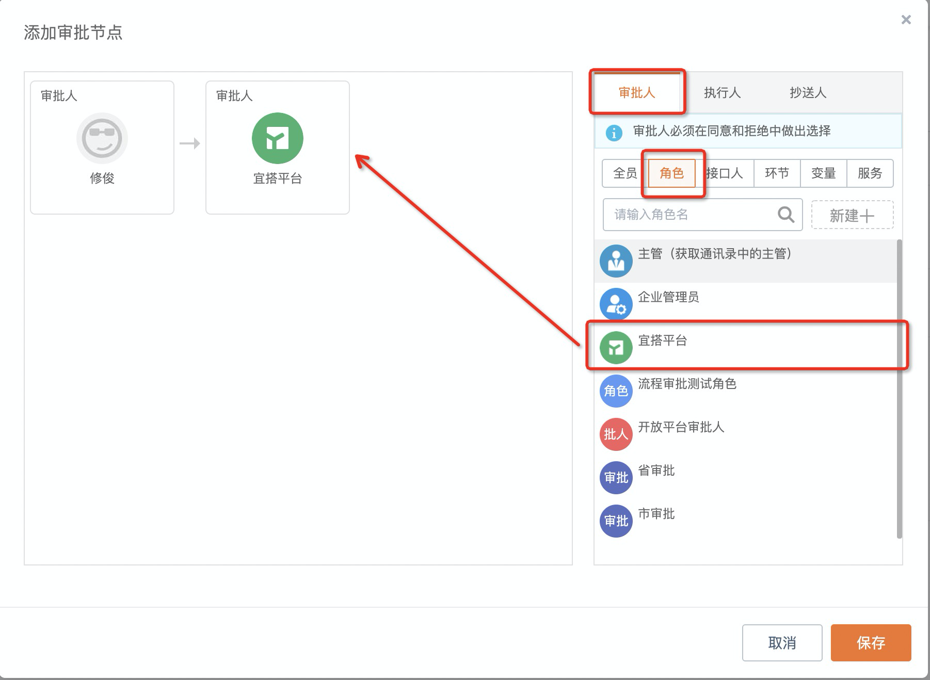Viewport: 930px width, 680px height.
Task: Click the 修俊 smiley avatar icon
Action: [102, 138]
